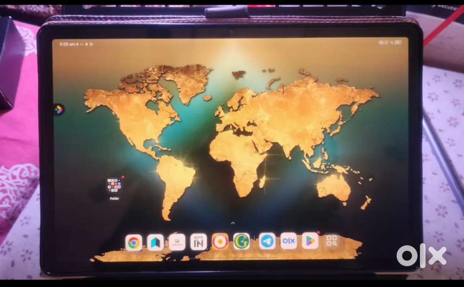Tap Africa on the wallpaper map
The width and height of the screenshot is (464, 287).
tap(239, 158)
